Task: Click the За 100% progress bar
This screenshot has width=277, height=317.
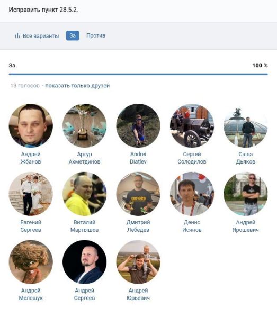Action: 138,74
